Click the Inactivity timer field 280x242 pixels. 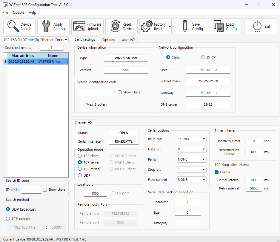coord(254,141)
